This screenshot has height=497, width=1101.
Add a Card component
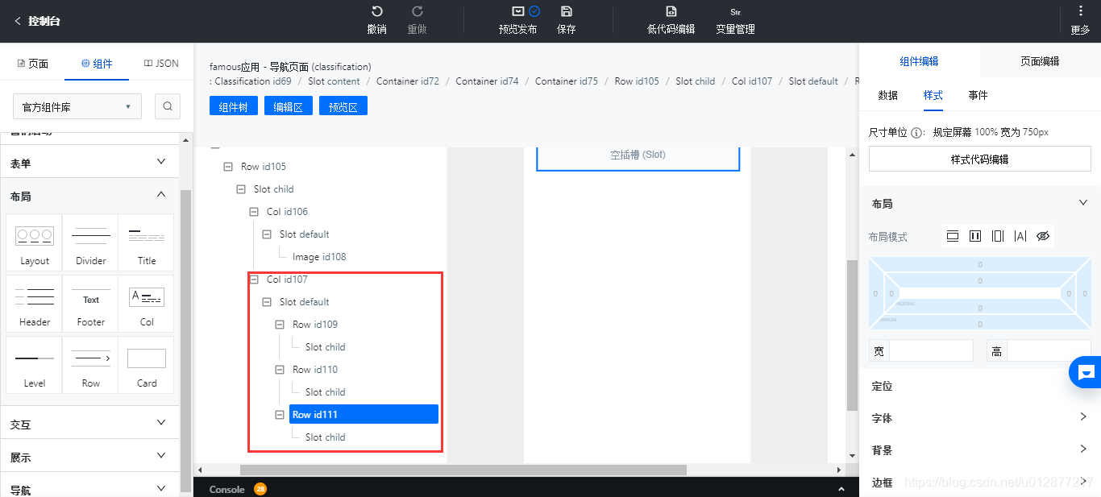(147, 365)
